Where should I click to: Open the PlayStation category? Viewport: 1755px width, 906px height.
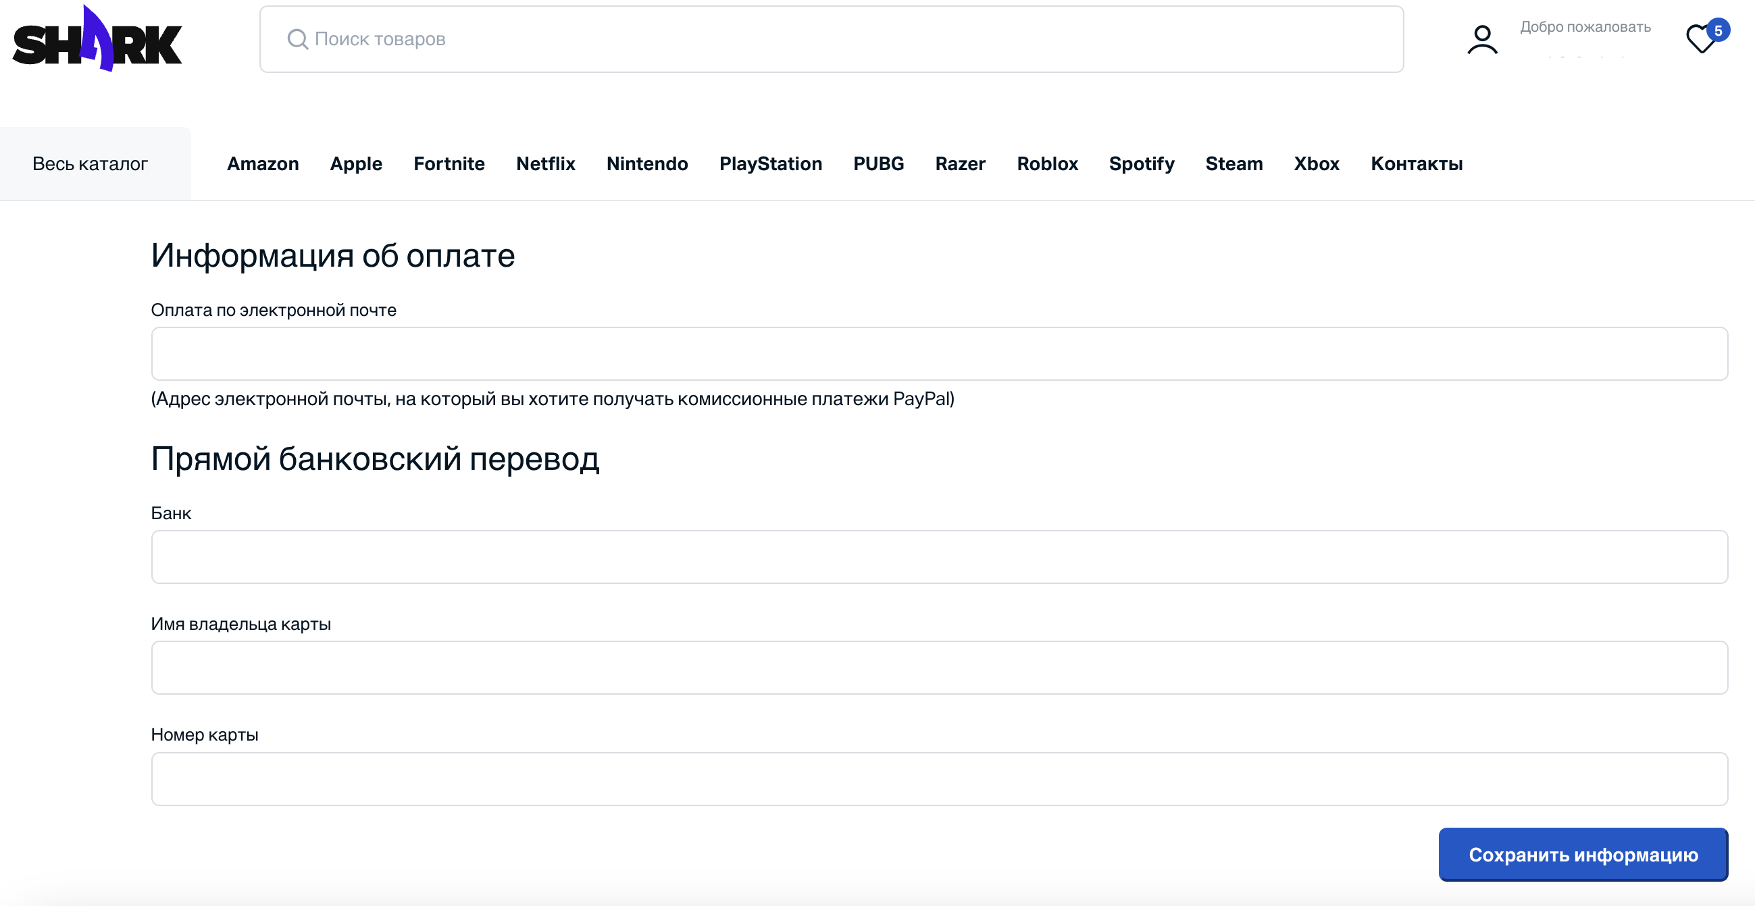click(x=770, y=164)
